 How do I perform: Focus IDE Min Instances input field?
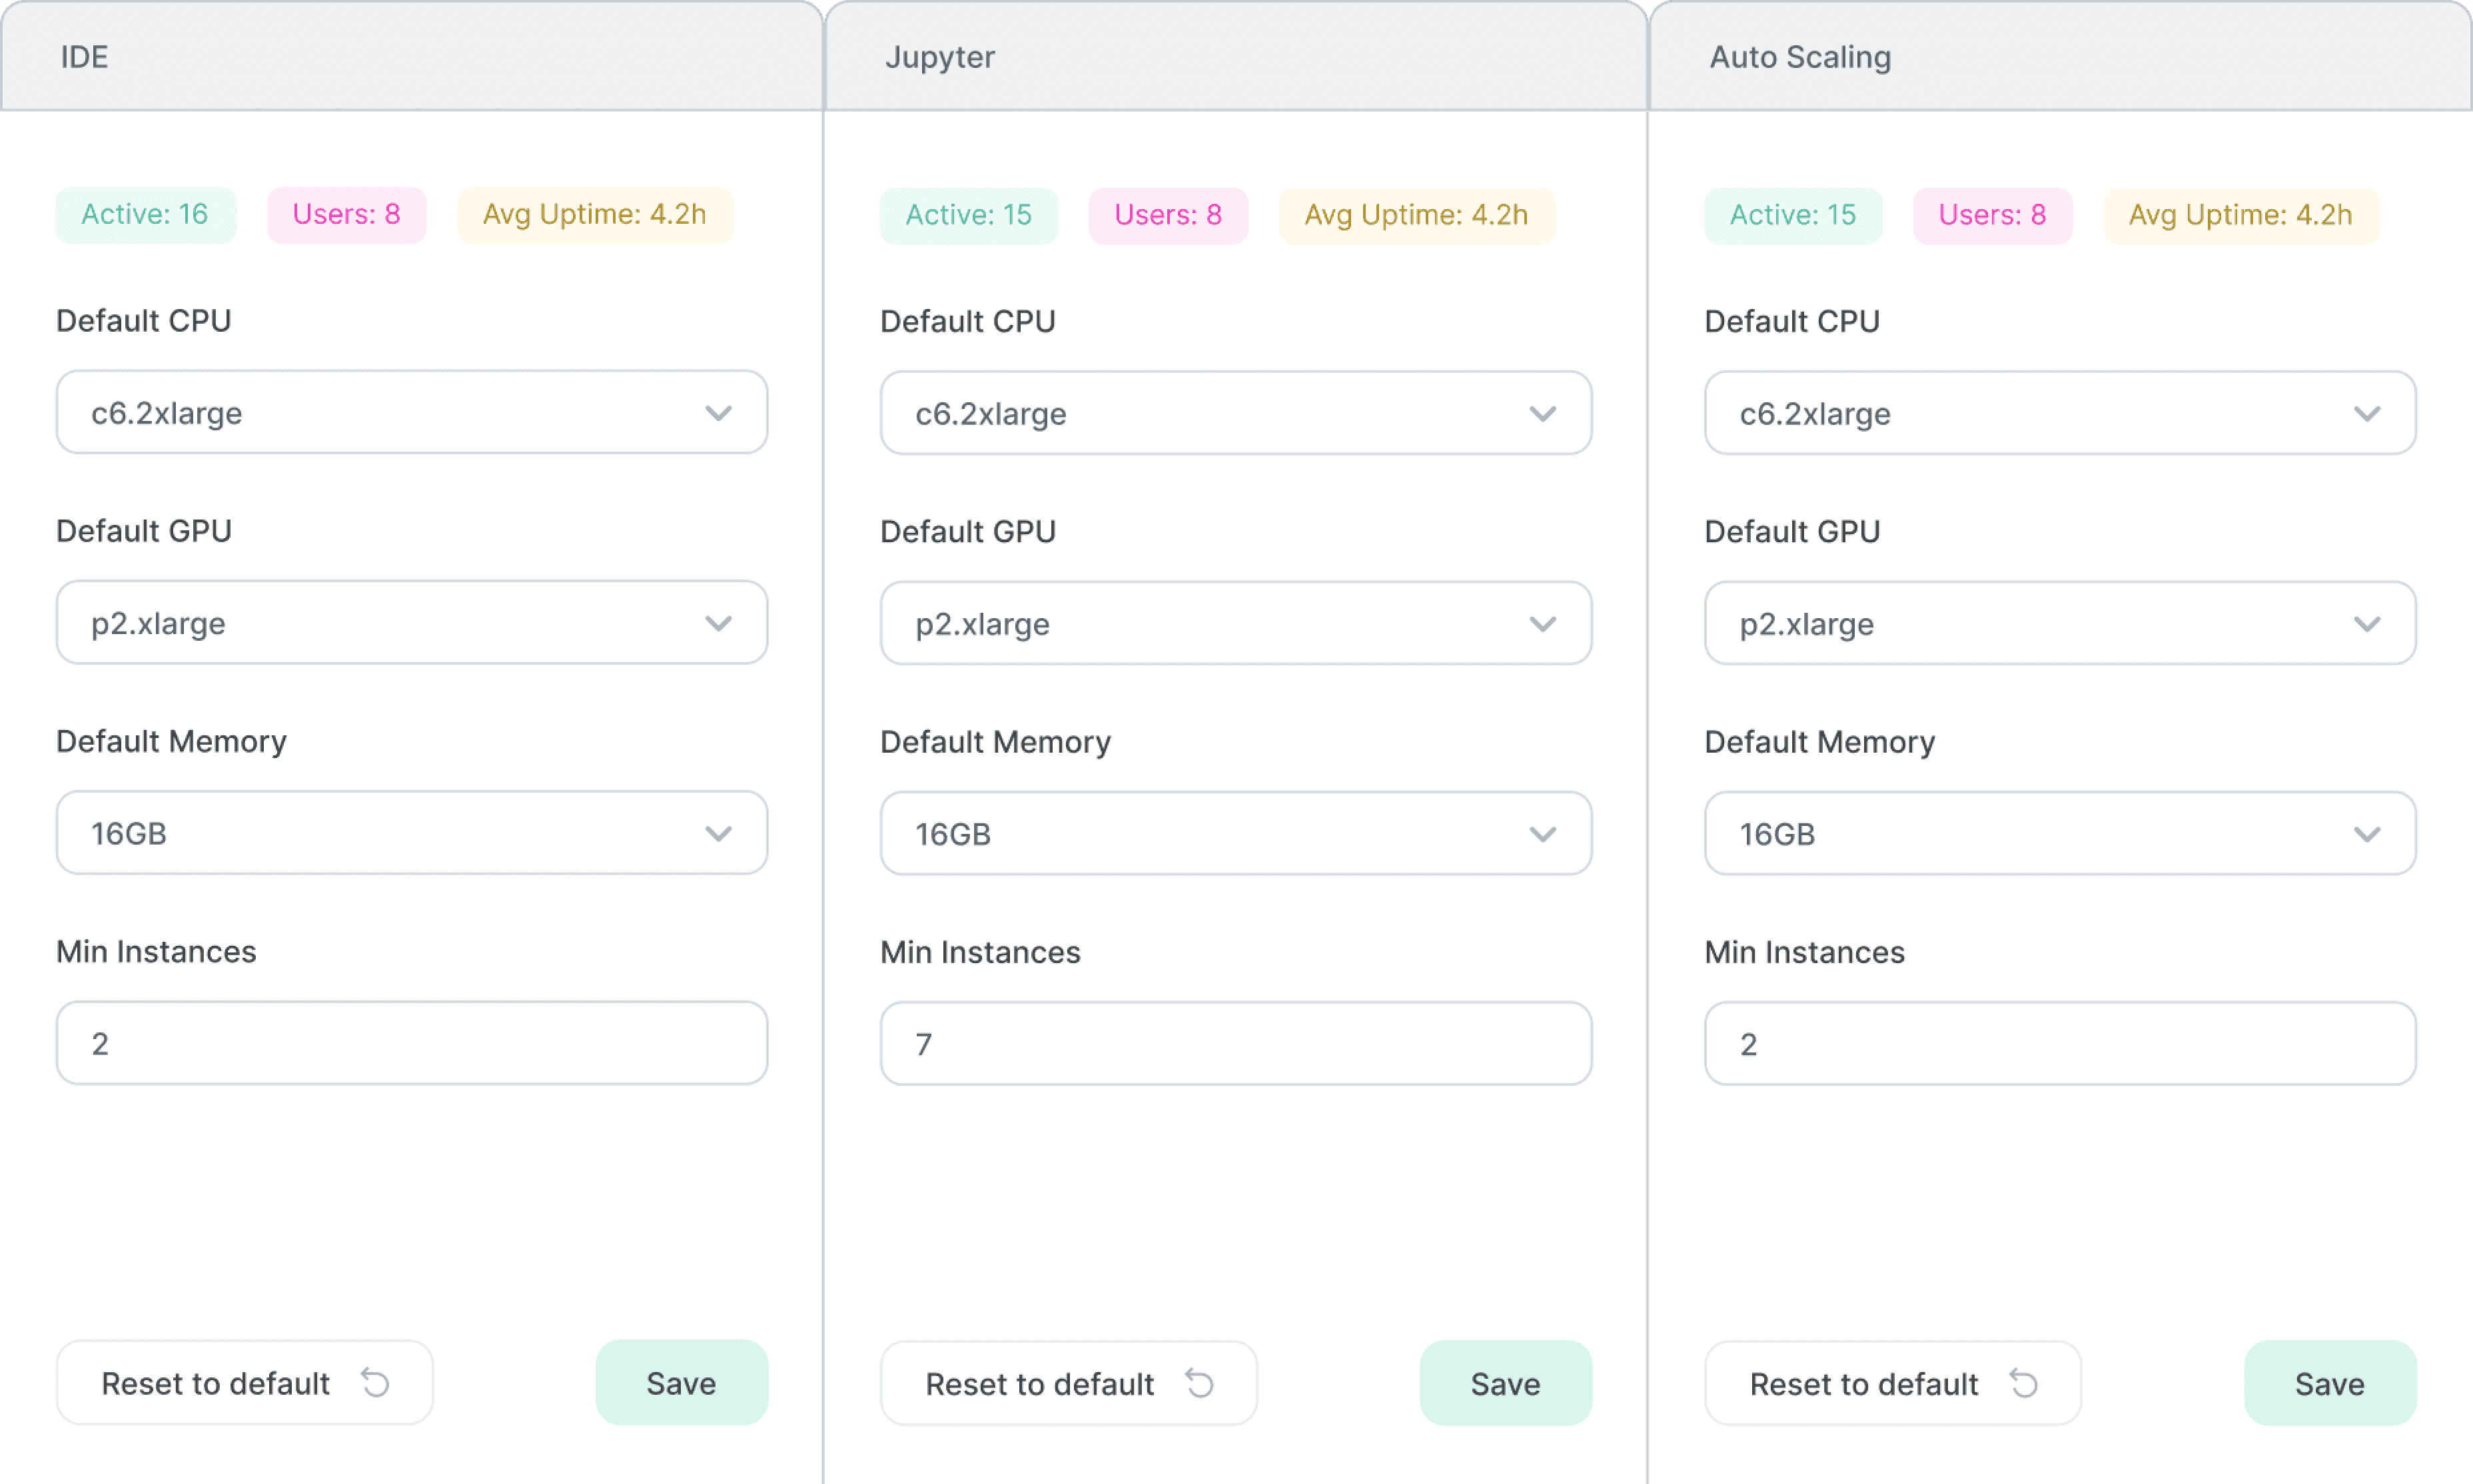411,1043
